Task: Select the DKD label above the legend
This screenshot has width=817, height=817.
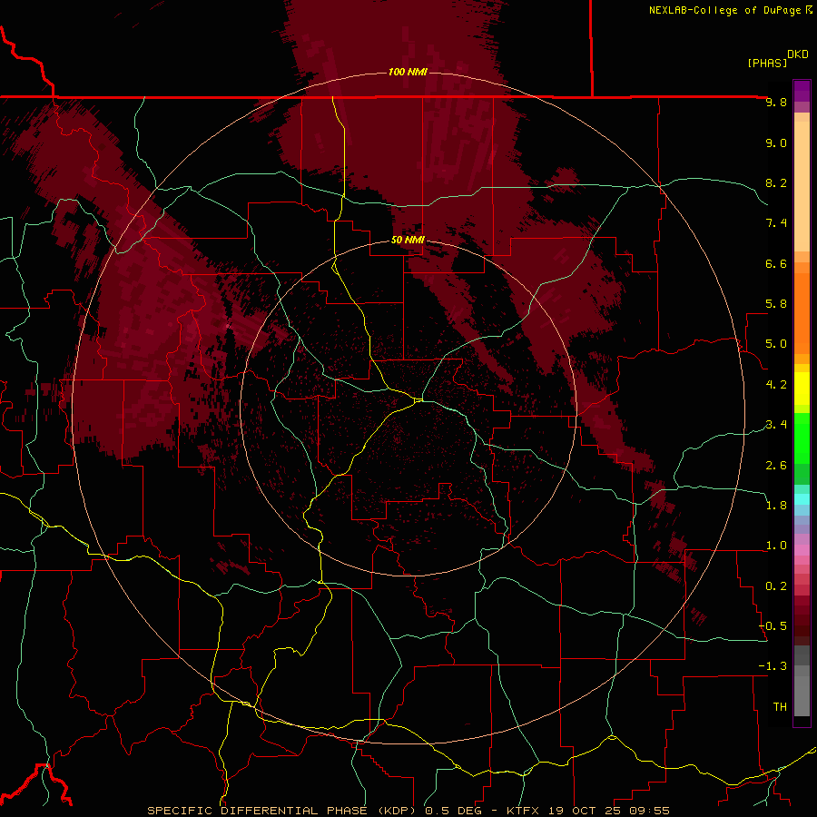Action: (x=798, y=54)
